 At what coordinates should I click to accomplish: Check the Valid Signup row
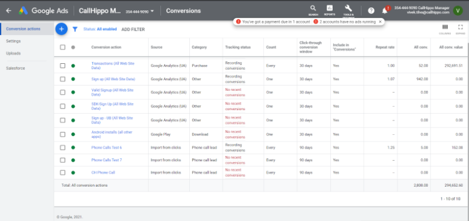[63, 92]
